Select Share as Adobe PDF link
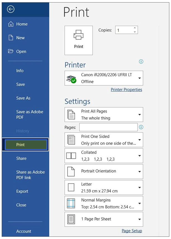The image size is (171, 239). point(30,175)
